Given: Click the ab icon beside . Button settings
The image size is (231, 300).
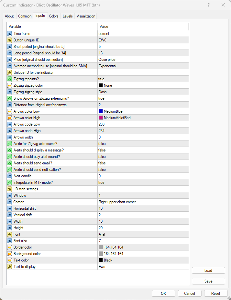Looking at the screenshot, I should pyautogui.click(x=10, y=189).
